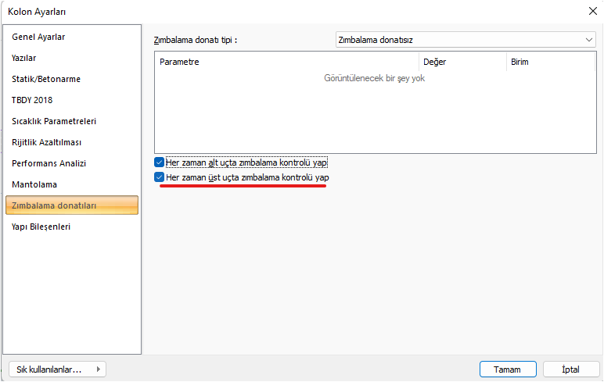Close the Kolon Ayarları dialog

pyautogui.click(x=591, y=11)
